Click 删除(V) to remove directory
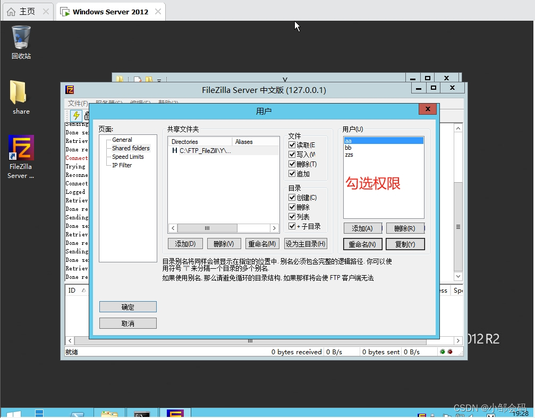535x418 pixels. (x=224, y=244)
